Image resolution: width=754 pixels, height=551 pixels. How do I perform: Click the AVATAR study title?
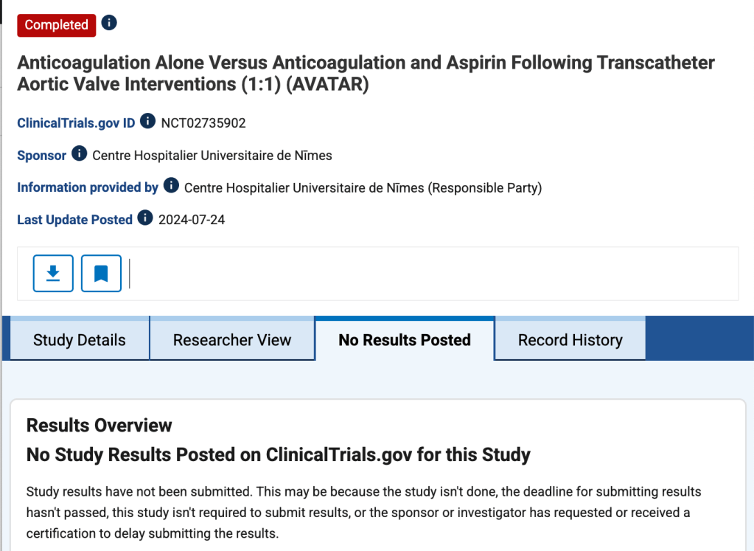coord(366,73)
